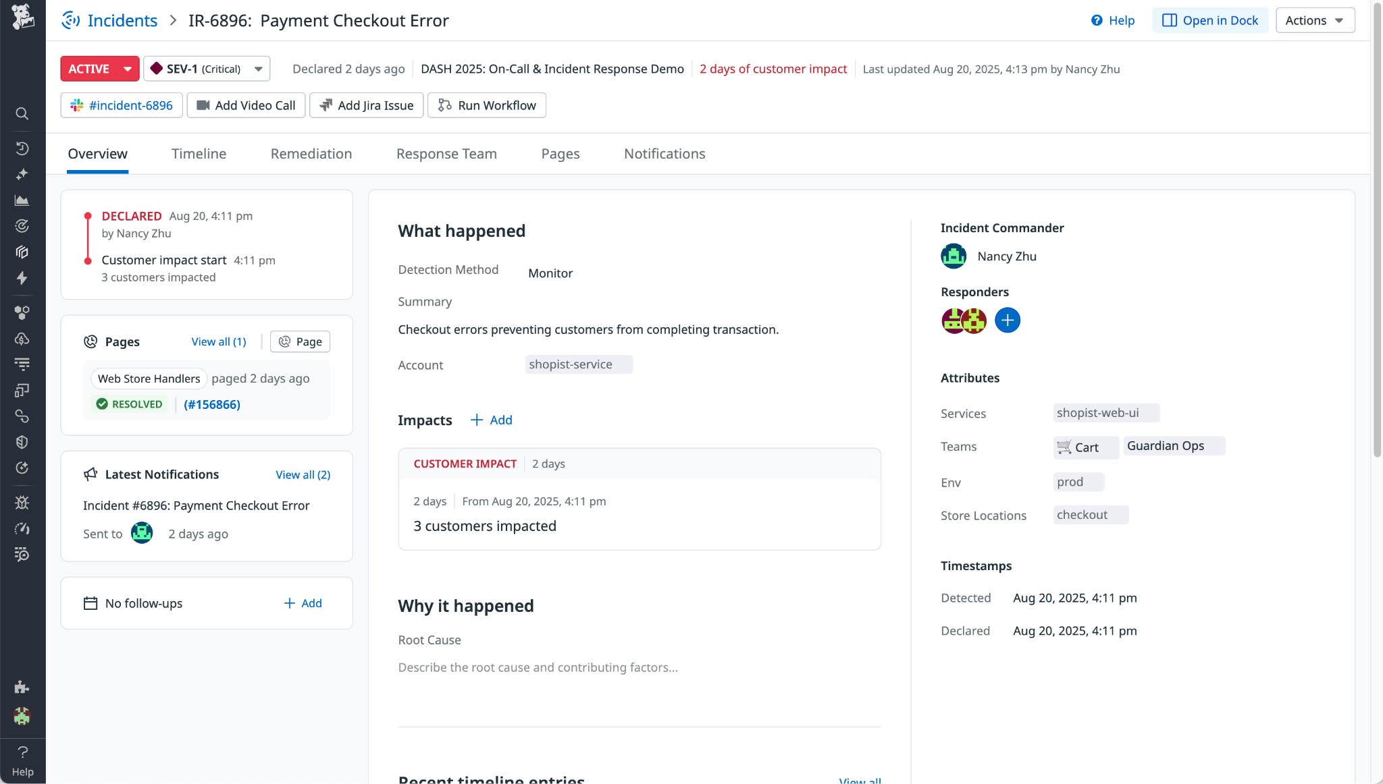Open the Response Team tab
Image resolution: width=1383 pixels, height=784 pixels.
[x=446, y=154]
